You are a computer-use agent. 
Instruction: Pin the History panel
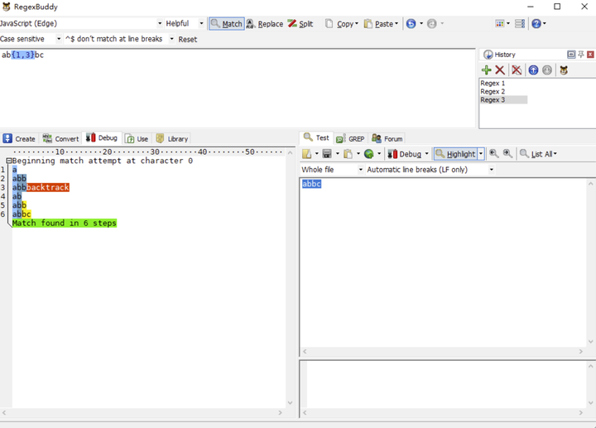coord(581,55)
